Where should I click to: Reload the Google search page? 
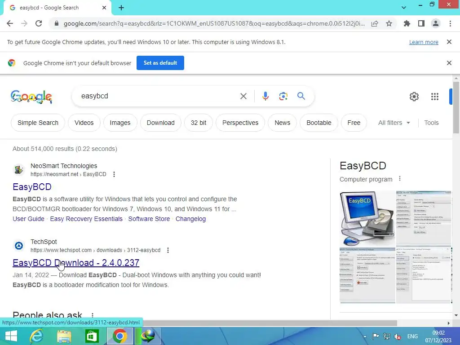(39, 23)
